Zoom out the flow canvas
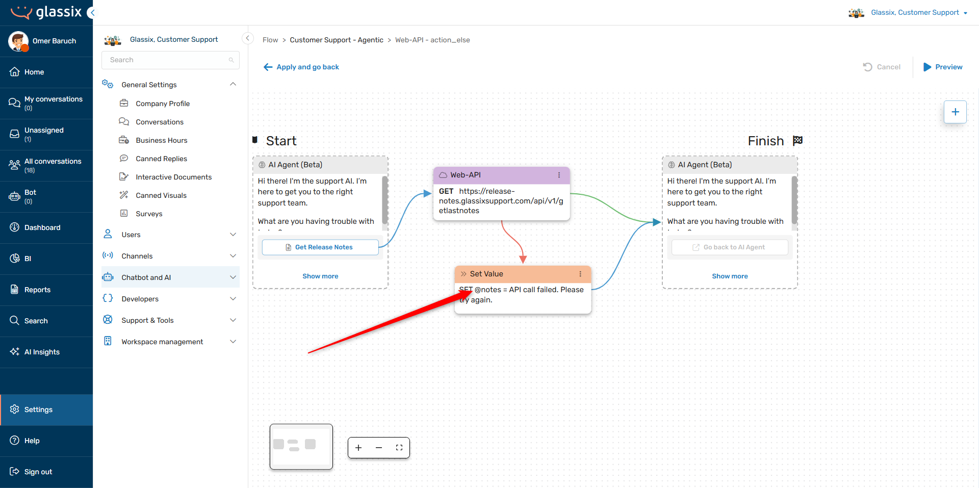The height and width of the screenshot is (488, 979). tap(379, 448)
